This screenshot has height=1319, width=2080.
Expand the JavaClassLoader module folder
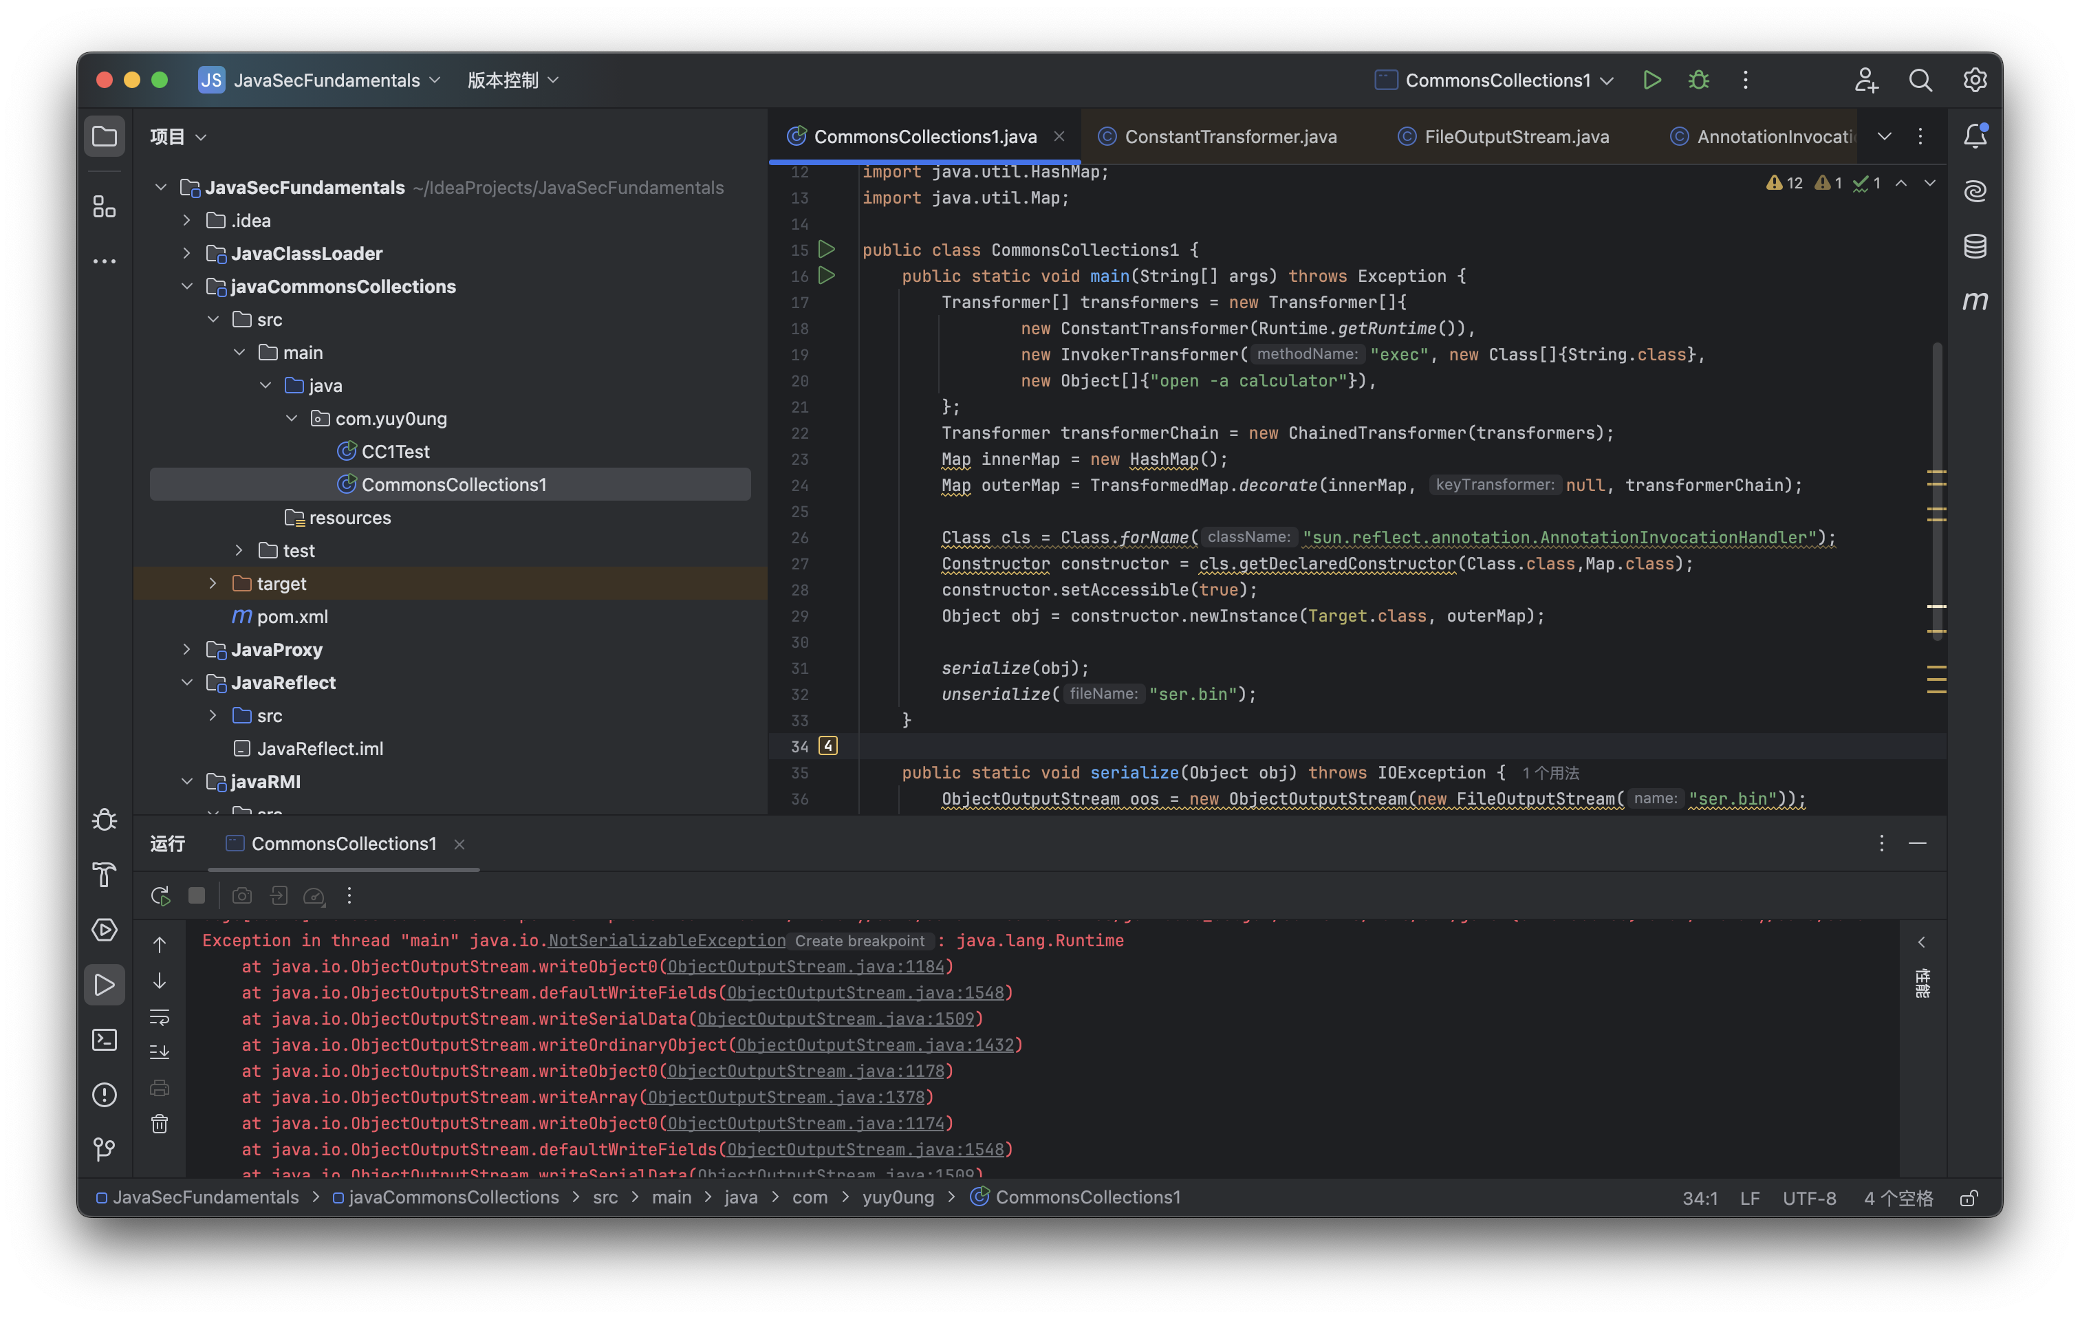pyautogui.click(x=186, y=253)
